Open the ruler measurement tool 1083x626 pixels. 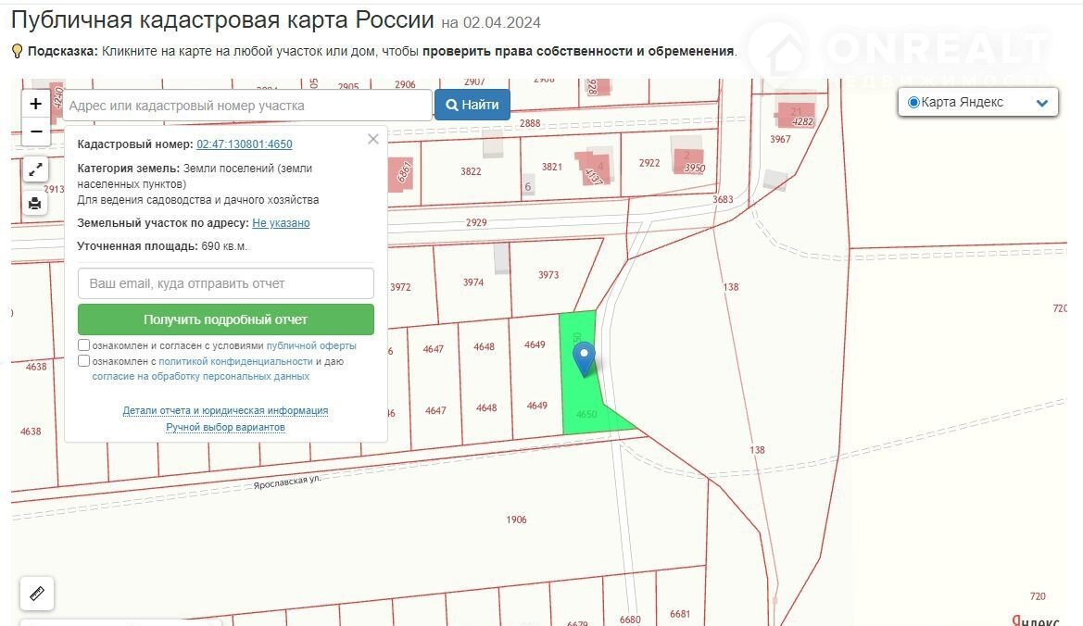coord(37,594)
